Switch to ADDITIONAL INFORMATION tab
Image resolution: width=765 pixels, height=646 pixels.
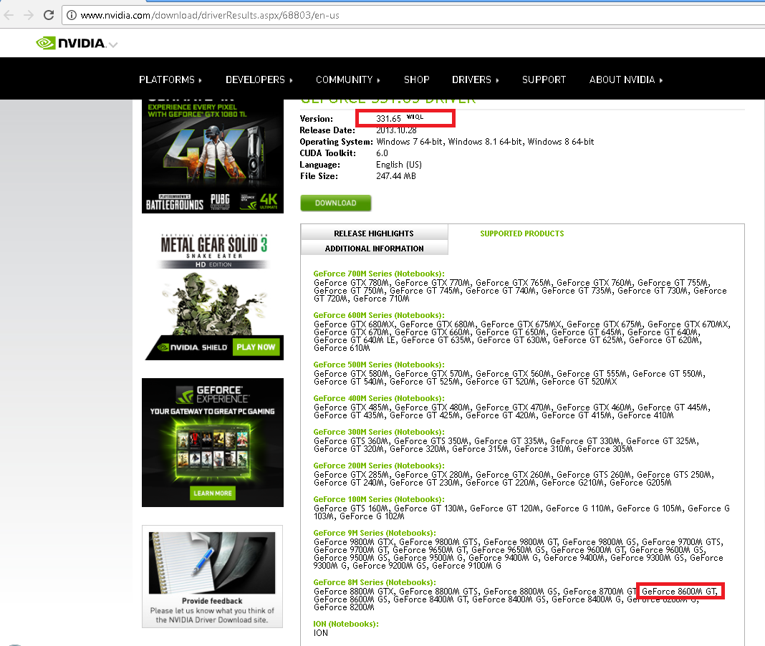pos(374,248)
